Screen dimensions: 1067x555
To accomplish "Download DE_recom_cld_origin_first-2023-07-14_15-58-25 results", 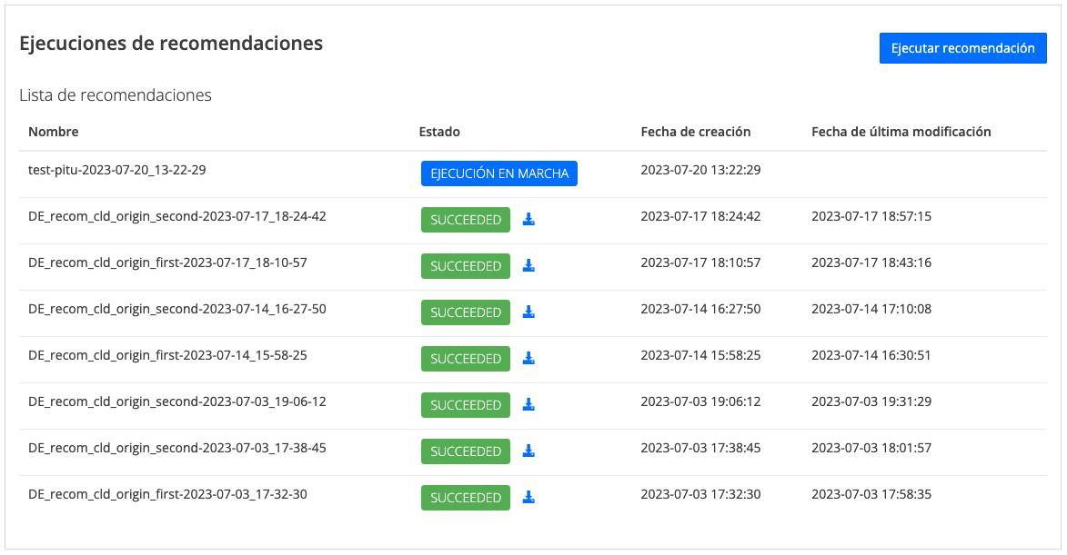I will (528, 359).
